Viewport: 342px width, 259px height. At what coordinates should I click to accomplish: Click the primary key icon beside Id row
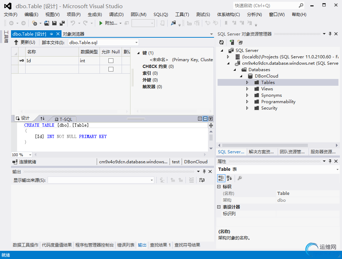(22, 61)
